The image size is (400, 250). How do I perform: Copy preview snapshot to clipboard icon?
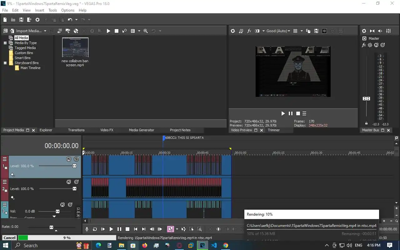pyautogui.click(x=308, y=31)
